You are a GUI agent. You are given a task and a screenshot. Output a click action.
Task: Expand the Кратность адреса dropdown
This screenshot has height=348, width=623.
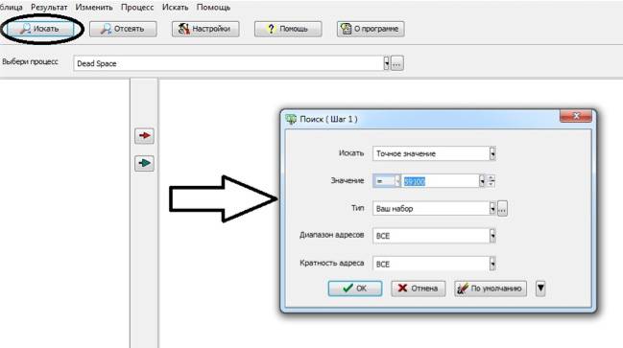click(492, 264)
